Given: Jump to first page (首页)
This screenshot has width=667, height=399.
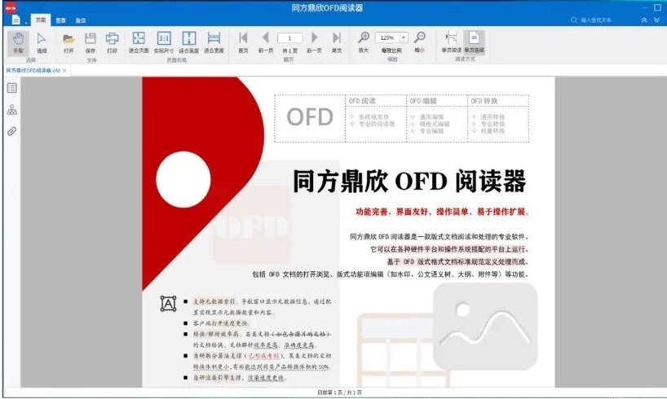Looking at the screenshot, I should tap(243, 42).
